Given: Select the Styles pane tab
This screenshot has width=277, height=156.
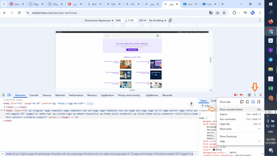Looking at the screenshot, I should coord(203,101).
